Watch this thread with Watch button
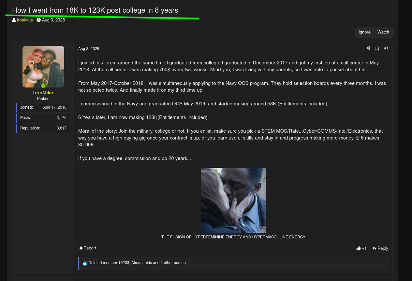Screen dimensions: 412x281 383,32
